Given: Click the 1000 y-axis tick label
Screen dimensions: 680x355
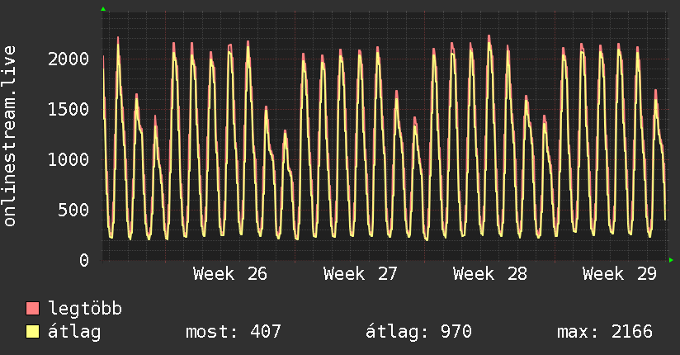Looking at the screenshot, I should coord(68,159).
